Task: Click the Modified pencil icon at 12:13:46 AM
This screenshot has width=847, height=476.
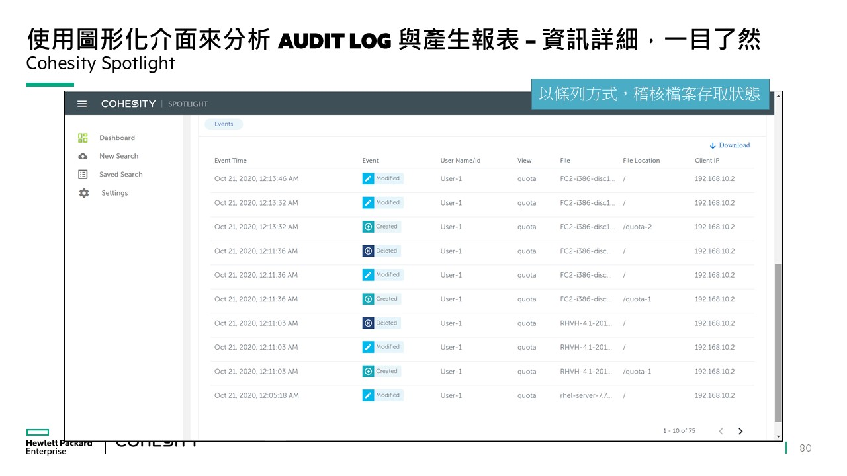Action: pyautogui.click(x=369, y=178)
